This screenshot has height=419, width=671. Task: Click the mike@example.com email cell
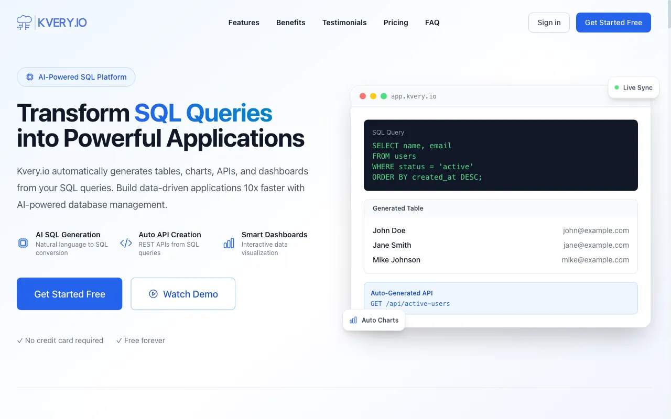click(596, 260)
